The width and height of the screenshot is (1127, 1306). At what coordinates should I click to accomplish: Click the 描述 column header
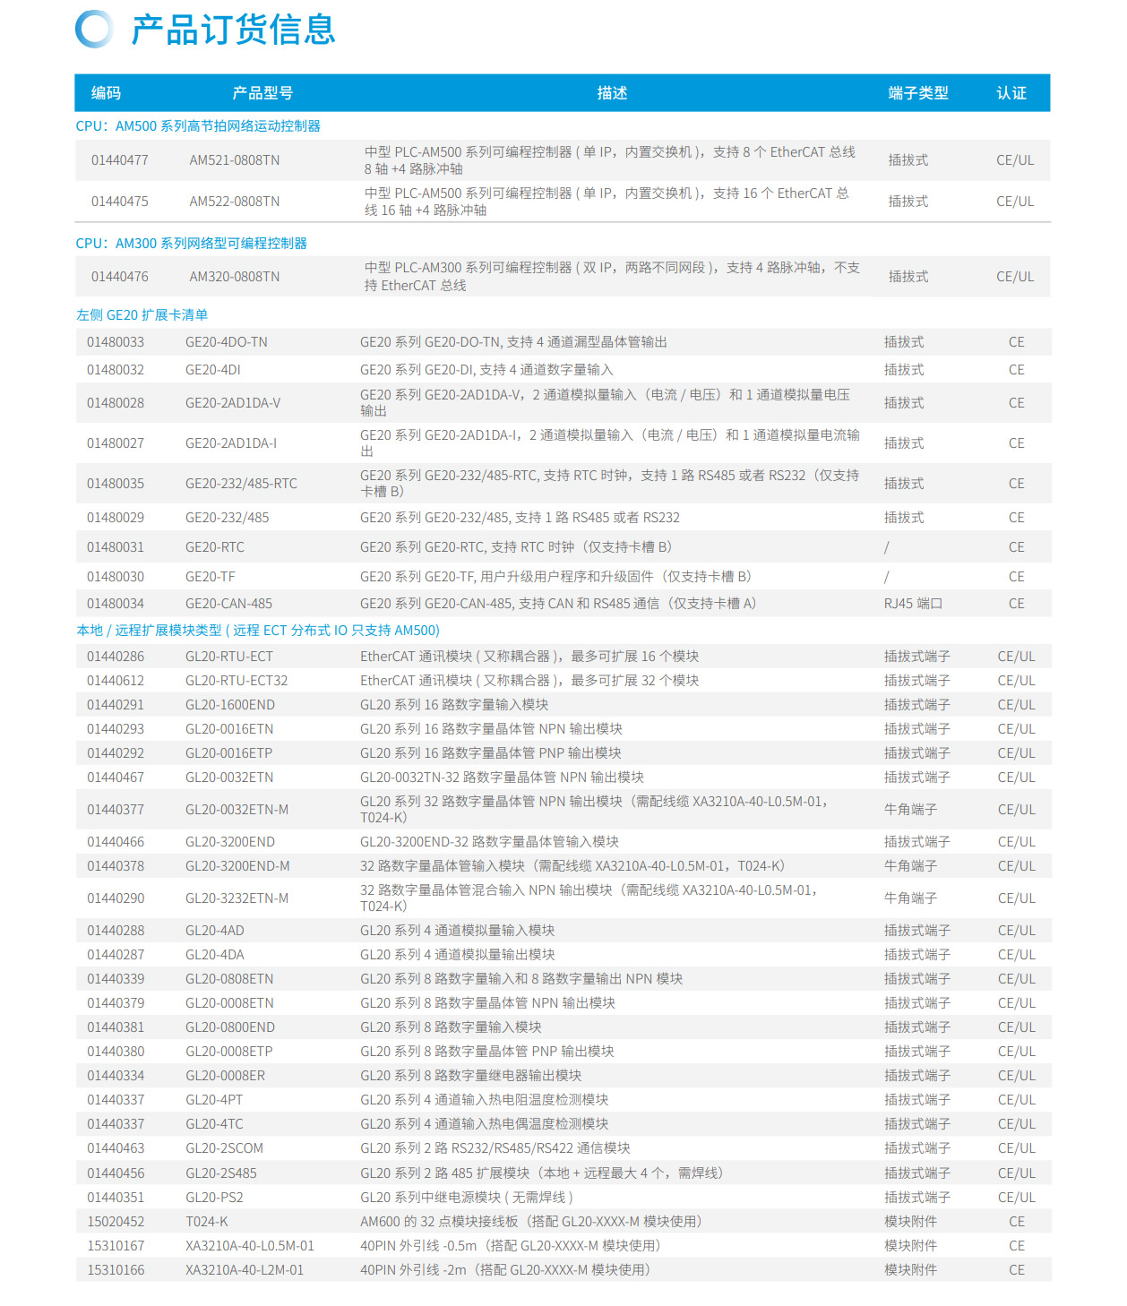click(612, 93)
